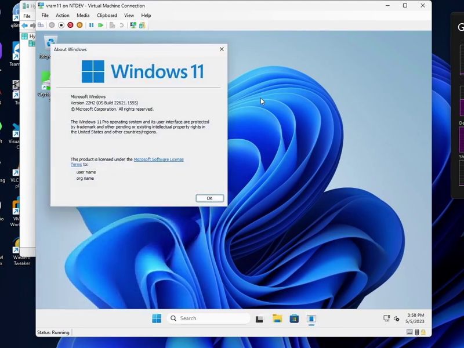Open Task View on the guest taskbar
The height and width of the screenshot is (348, 464).
tap(259, 318)
